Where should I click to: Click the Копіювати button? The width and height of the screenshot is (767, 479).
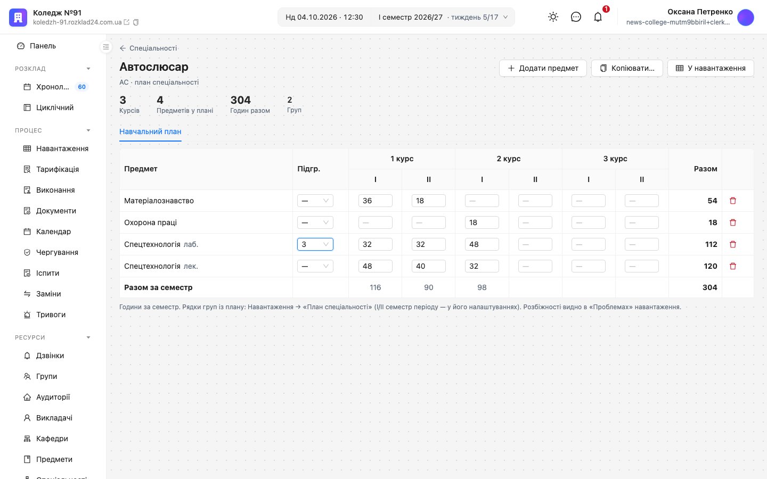627,68
